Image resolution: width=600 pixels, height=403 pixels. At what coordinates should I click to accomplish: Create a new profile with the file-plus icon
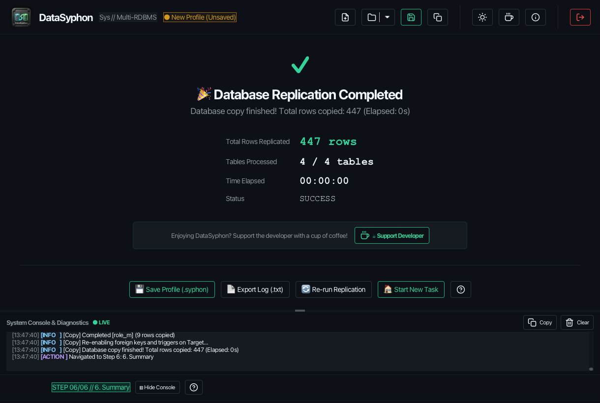[x=345, y=17]
